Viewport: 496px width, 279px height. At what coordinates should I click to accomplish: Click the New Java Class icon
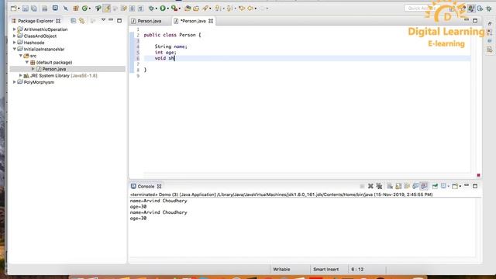tap(84, 9)
